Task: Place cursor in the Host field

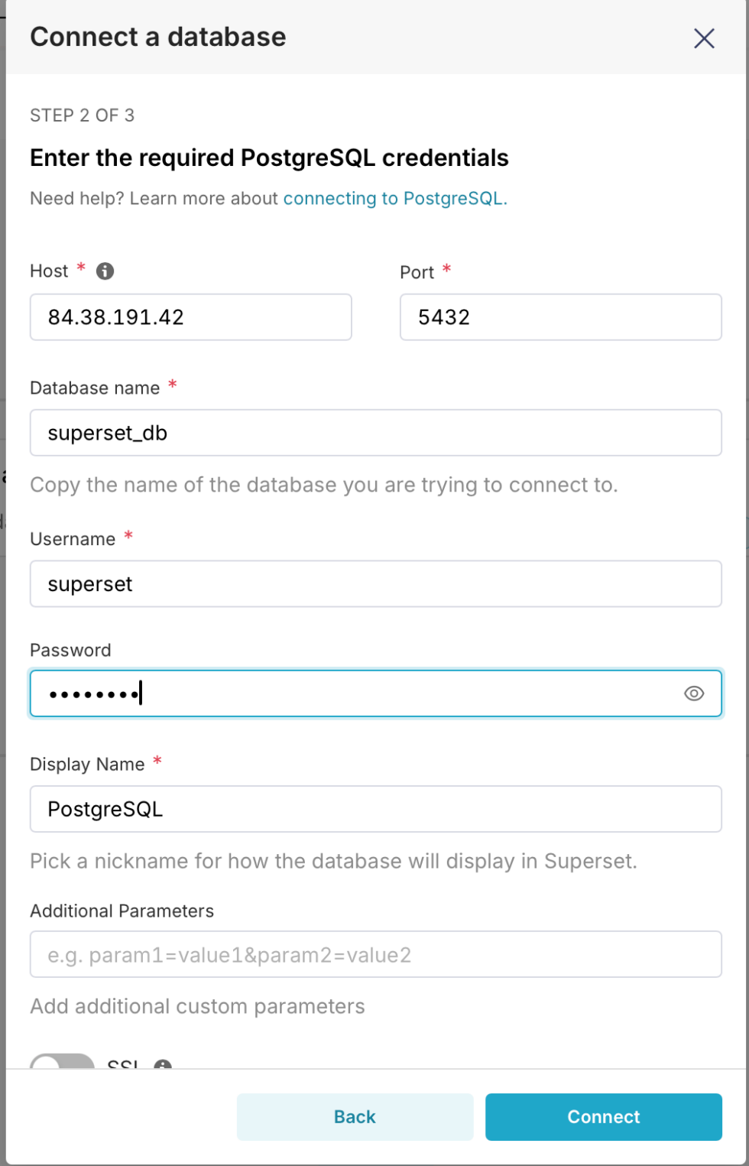Action: [x=190, y=317]
